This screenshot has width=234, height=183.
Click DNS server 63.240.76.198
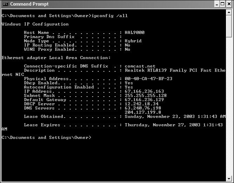click(x=143, y=108)
